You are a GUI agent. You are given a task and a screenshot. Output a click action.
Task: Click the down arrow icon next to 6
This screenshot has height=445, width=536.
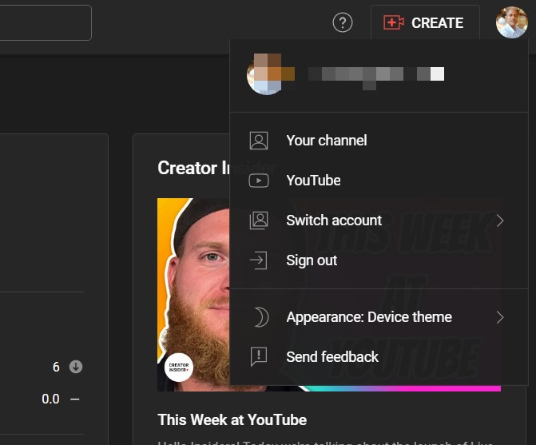click(x=76, y=367)
